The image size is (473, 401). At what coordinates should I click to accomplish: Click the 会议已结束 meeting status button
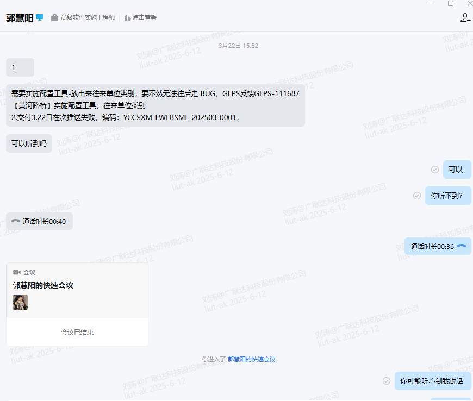pos(77,332)
